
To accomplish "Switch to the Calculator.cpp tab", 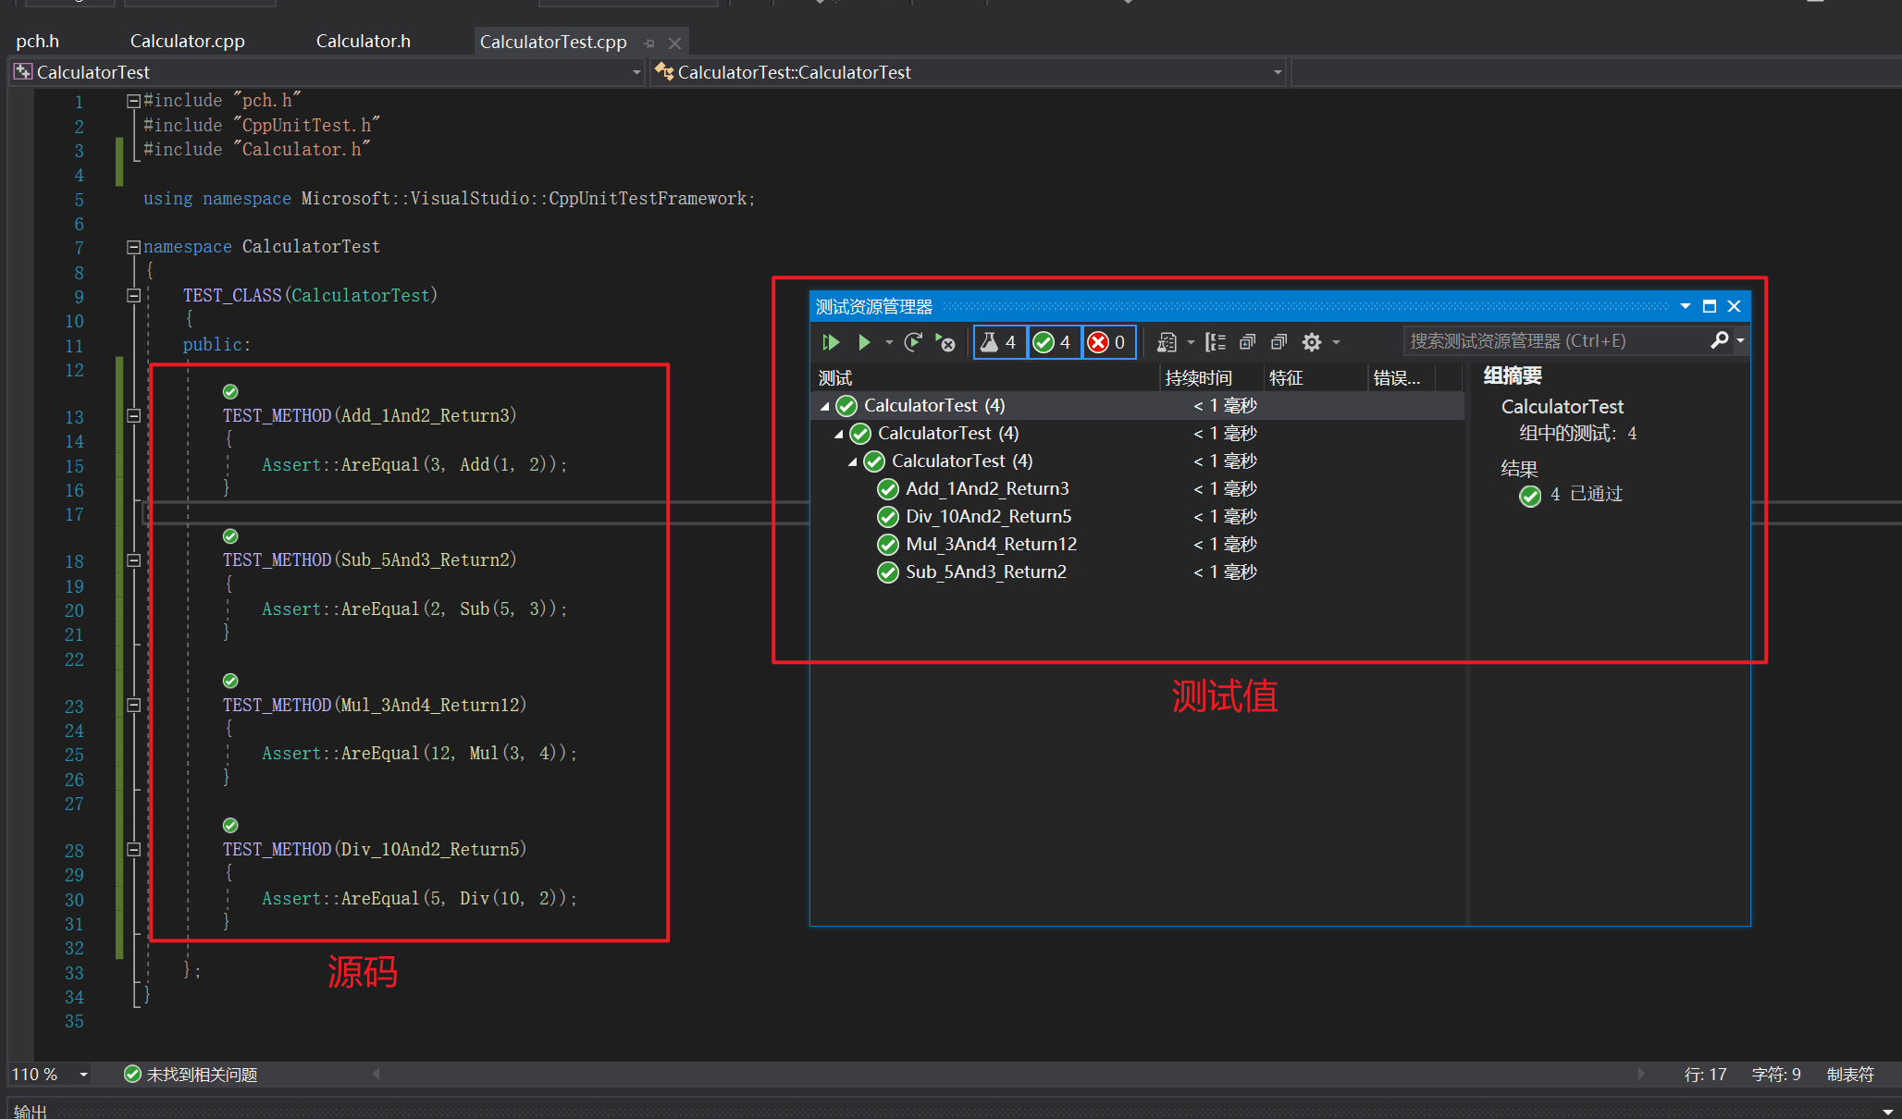I will coord(187,41).
